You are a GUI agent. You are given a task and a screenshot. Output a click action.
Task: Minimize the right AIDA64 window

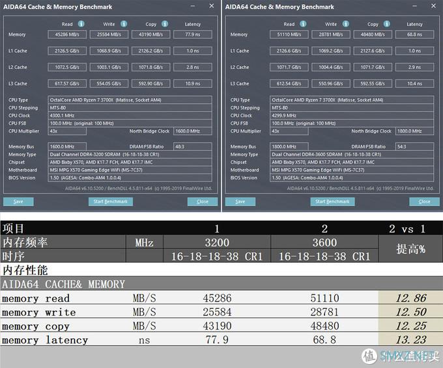(414, 6)
